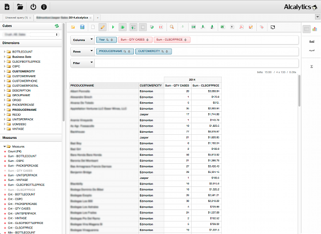Run the query with the green play icon

(113, 27)
